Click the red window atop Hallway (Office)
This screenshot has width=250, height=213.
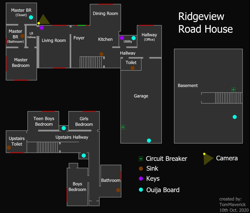(x=146, y=25)
